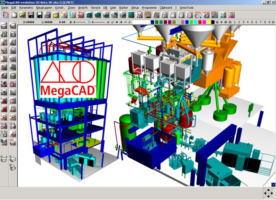Select the first OPGL render icon
Image resolution: width=276 pixels, height=200 pixels.
click(198, 14)
